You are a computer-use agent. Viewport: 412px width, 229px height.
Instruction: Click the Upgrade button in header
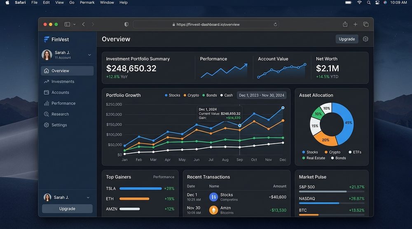pyautogui.click(x=346, y=39)
